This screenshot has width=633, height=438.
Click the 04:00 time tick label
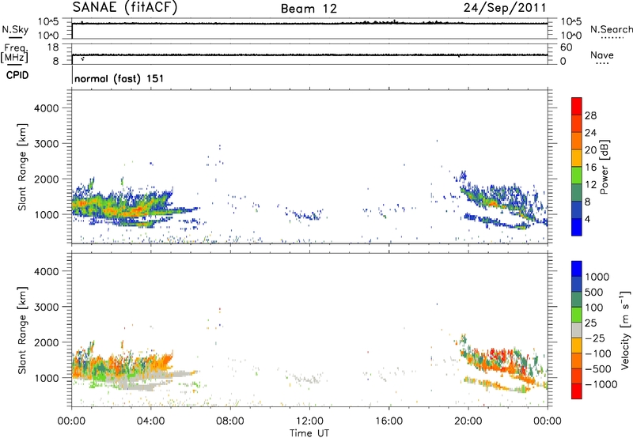pos(150,421)
